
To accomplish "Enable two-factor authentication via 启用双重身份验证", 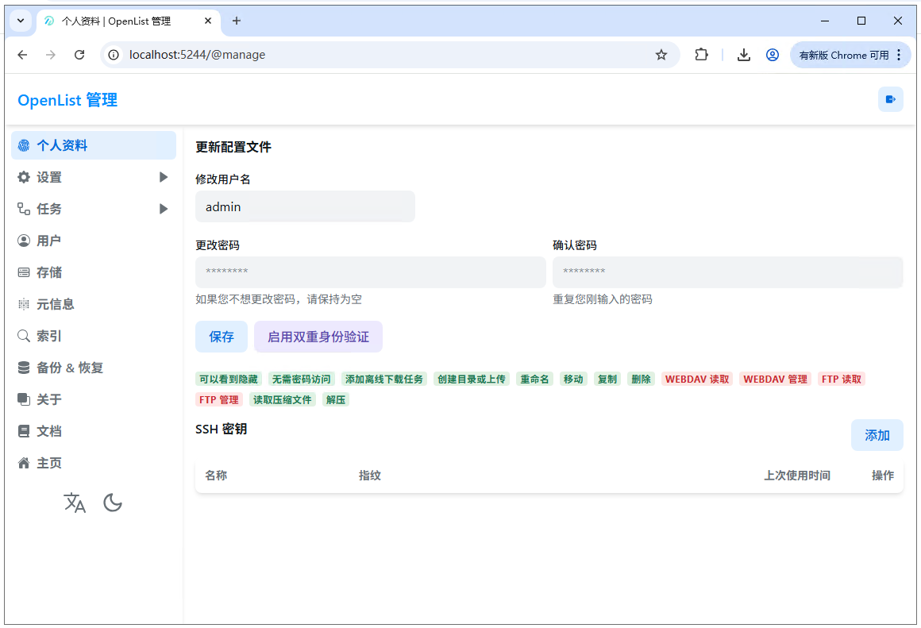I will tap(318, 337).
